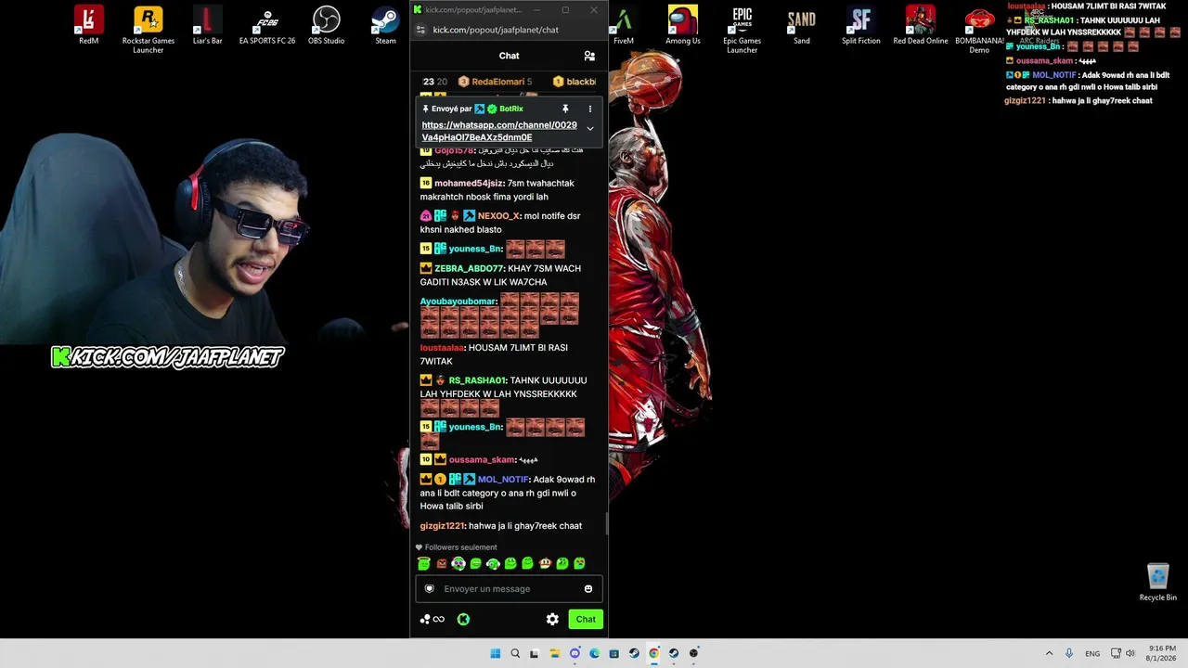Open volume control in system tray
Viewport: 1188px width, 668px height.
(1130, 653)
